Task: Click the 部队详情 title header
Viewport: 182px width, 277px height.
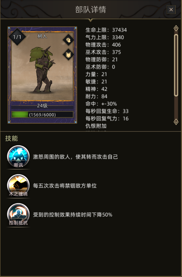Action: [91, 9]
